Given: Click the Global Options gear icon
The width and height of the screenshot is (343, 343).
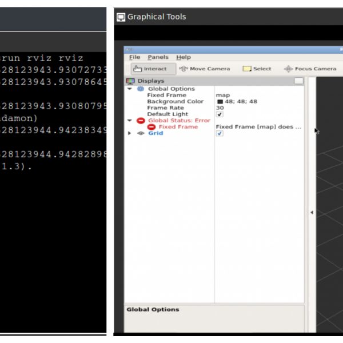Looking at the screenshot, I should coord(141,89).
